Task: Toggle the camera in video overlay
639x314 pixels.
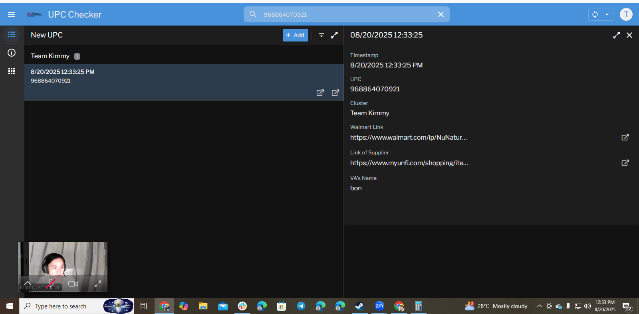Action: coord(73,284)
